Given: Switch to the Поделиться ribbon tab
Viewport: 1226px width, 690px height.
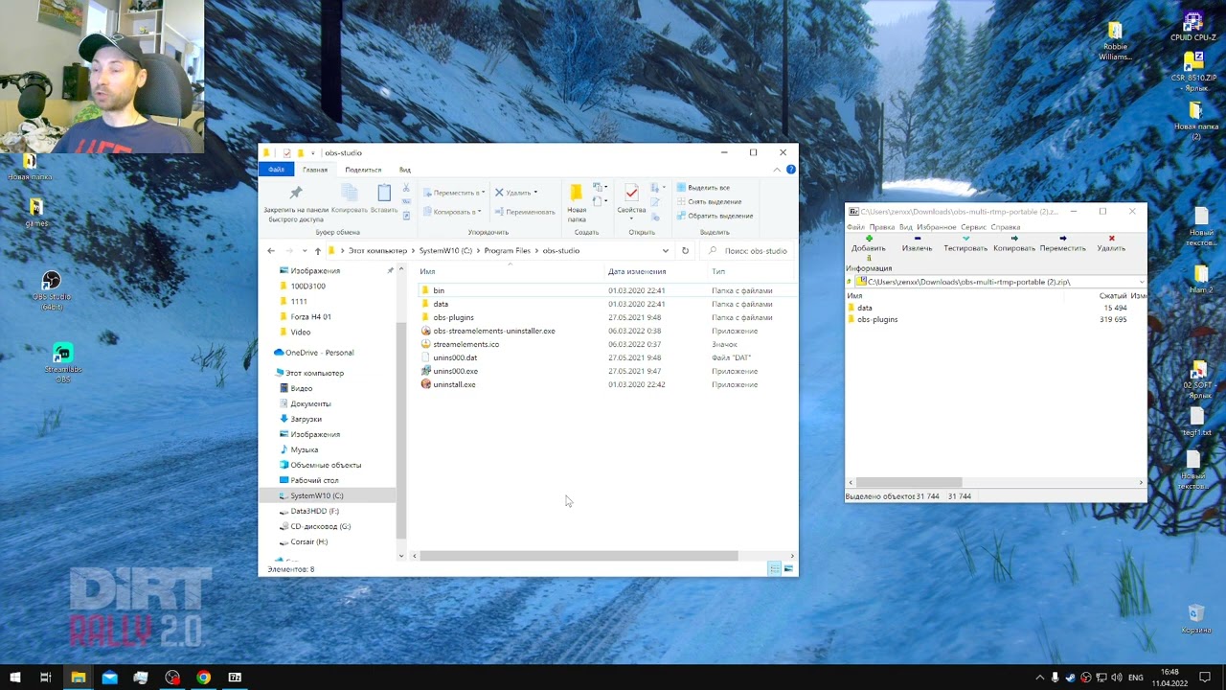Looking at the screenshot, I should pyautogui.click(x=363, y=170).
